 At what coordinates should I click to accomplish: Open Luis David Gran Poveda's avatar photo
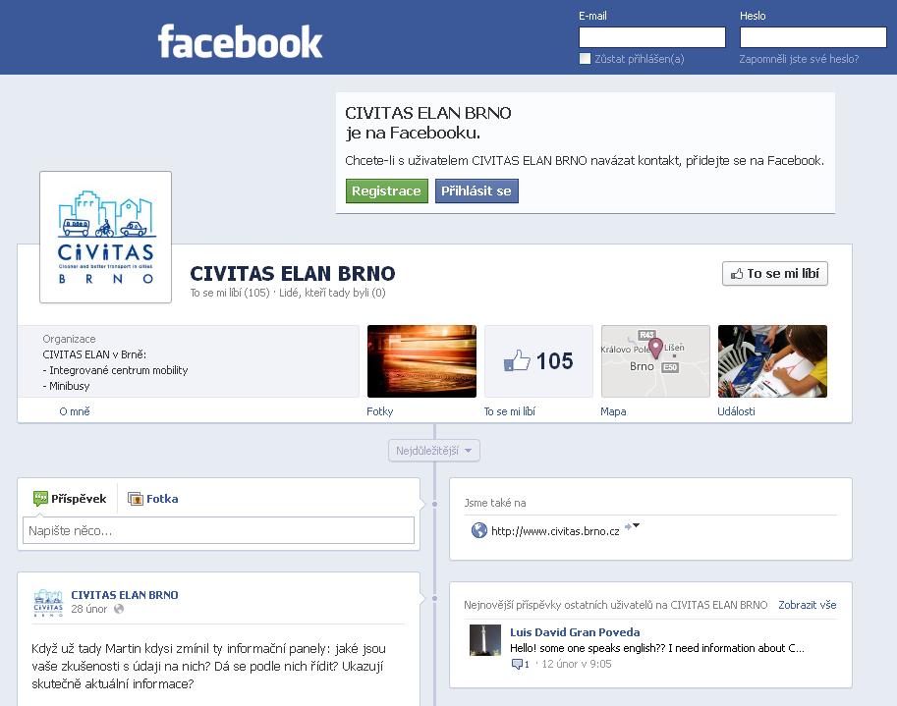click(x=485, y=640)
